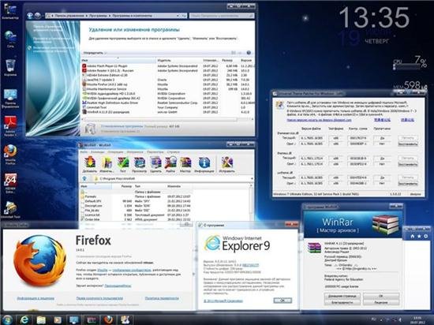Select the Uninstall Tool desktop icon

click(x=10, y=210)
